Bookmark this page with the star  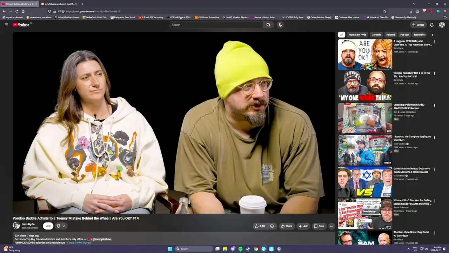point(384,11)
